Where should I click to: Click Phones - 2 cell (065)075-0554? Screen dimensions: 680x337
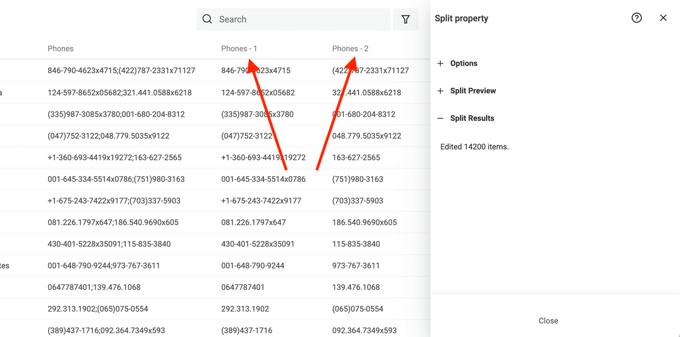358,309
